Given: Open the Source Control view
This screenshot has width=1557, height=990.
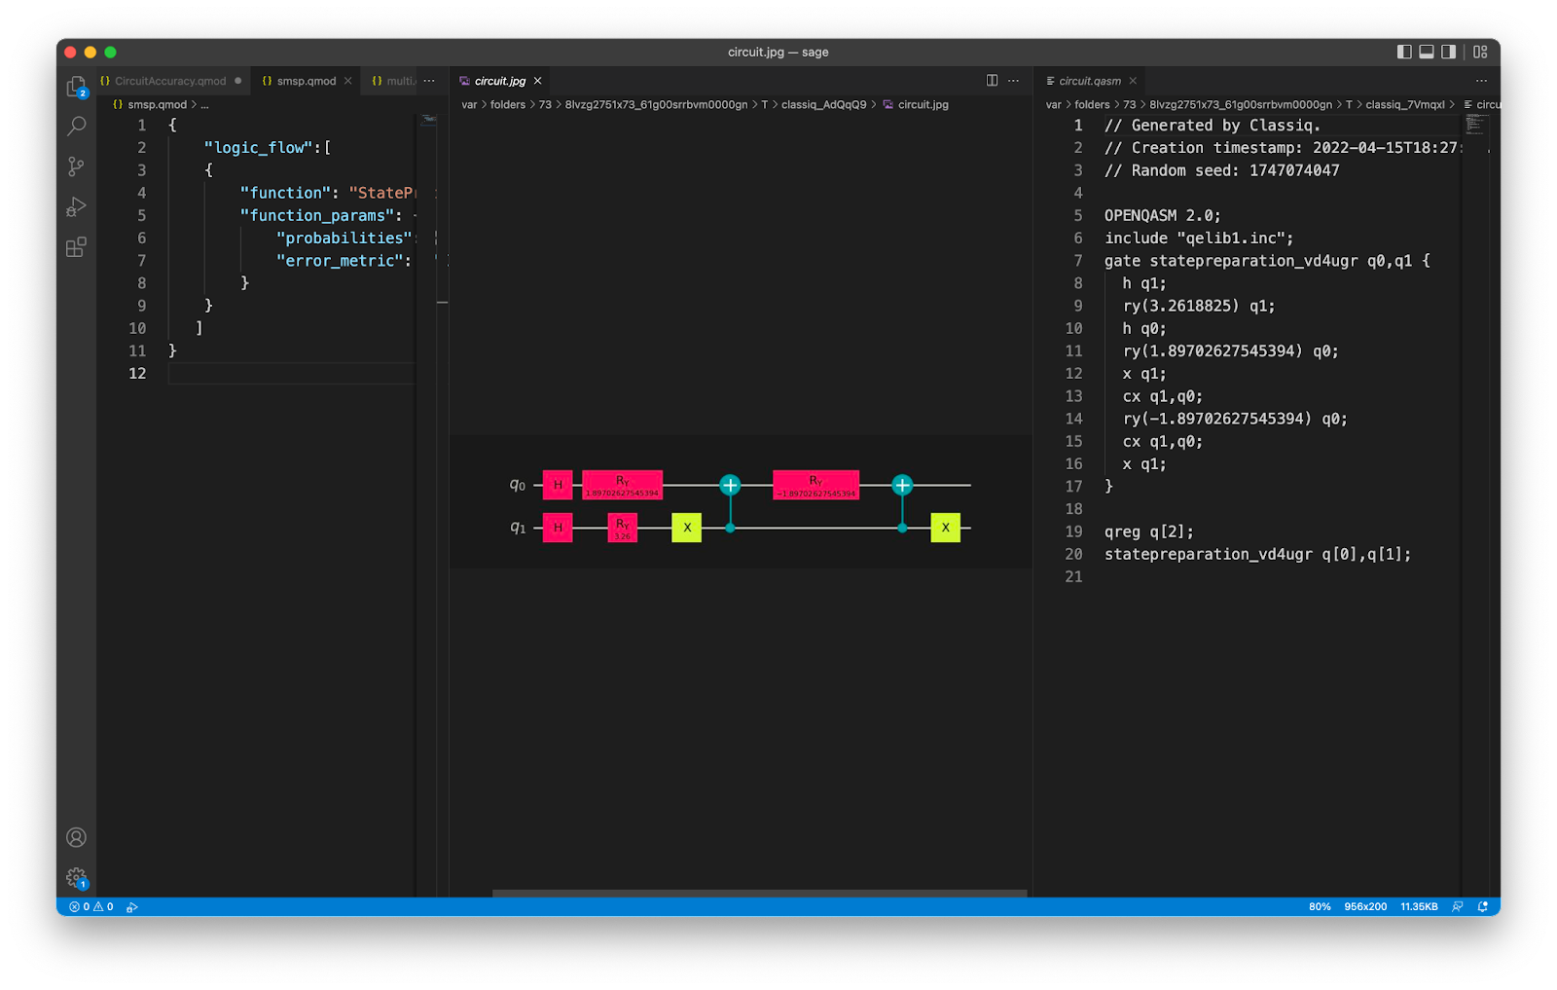Looking at the screenshot, I should tap(76, 166).
